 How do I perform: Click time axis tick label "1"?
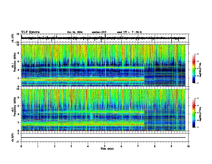pyautogui.click(x=38, y=146)
